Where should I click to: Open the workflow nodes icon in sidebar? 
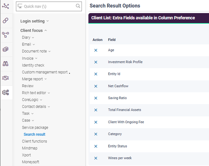[5, 35]
